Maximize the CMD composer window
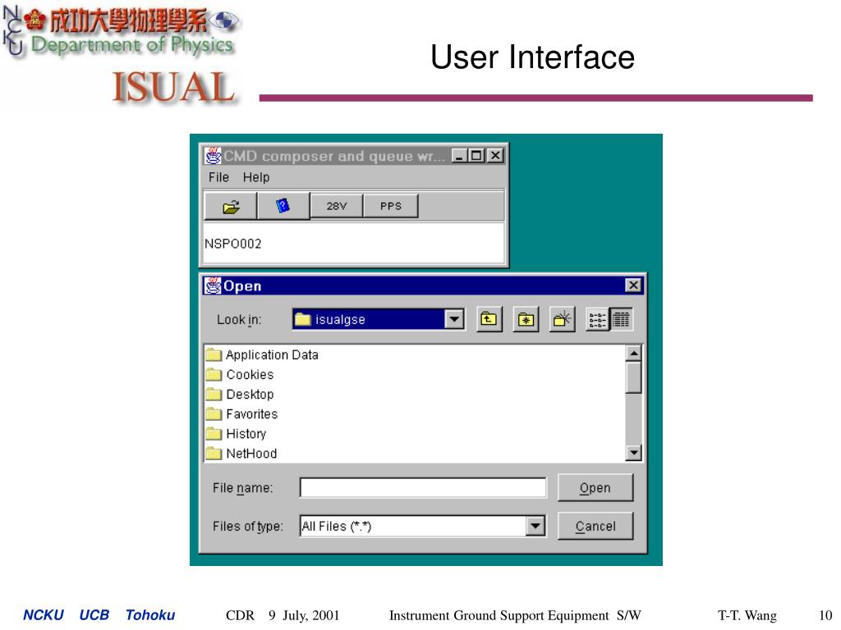Image resolution: width=841 pixels, height=630 pixels. (x=476, y=156)
